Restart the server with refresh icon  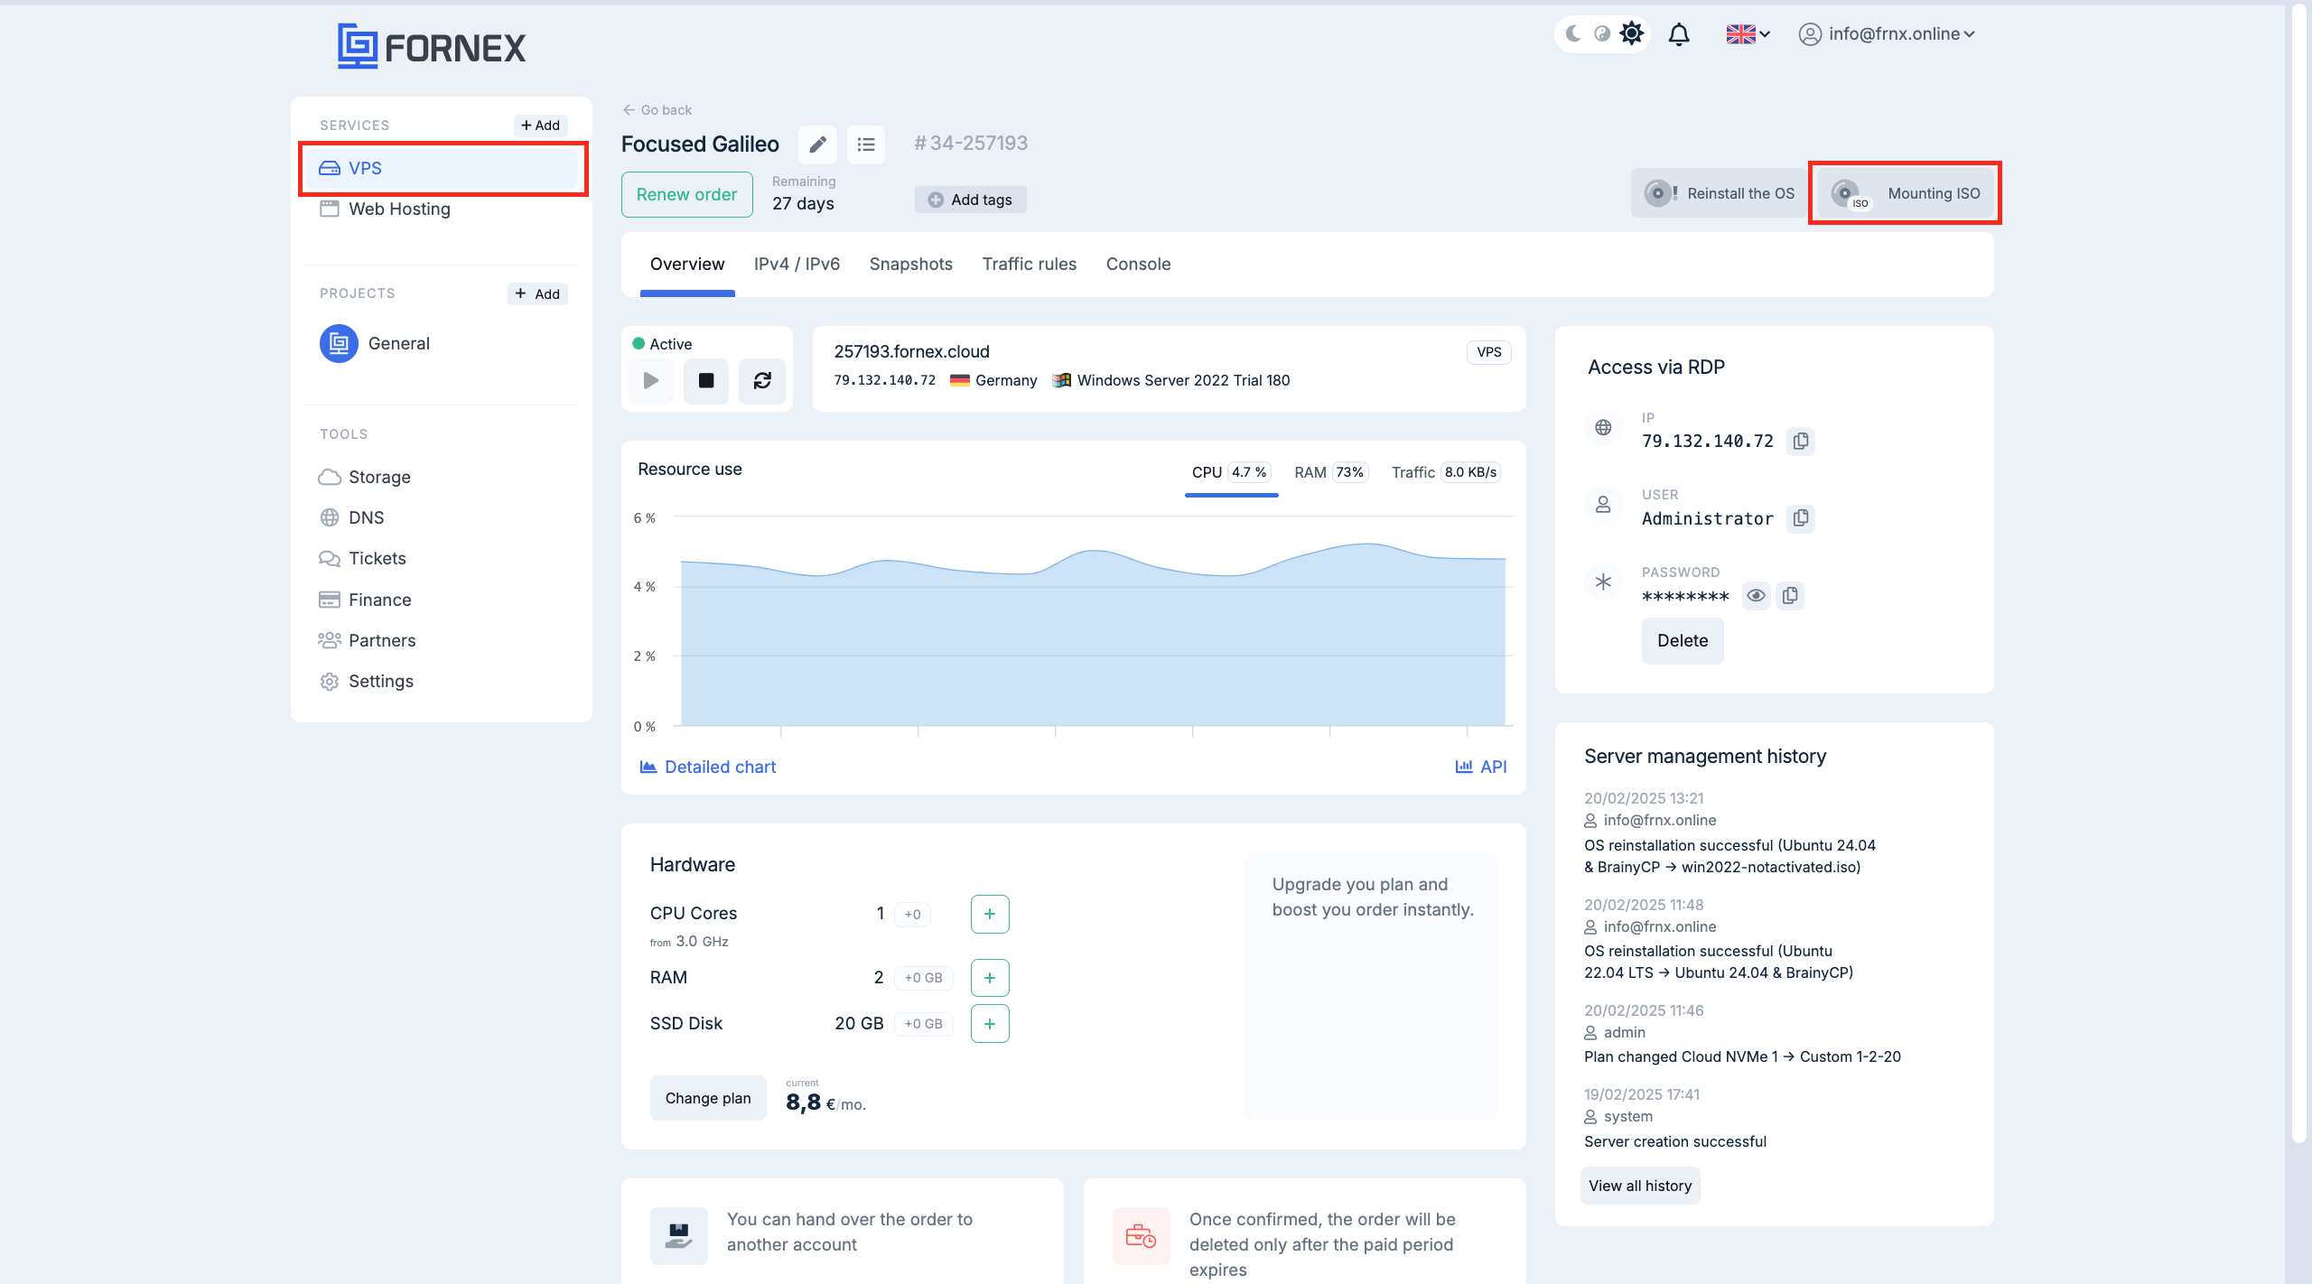point(762,380)
